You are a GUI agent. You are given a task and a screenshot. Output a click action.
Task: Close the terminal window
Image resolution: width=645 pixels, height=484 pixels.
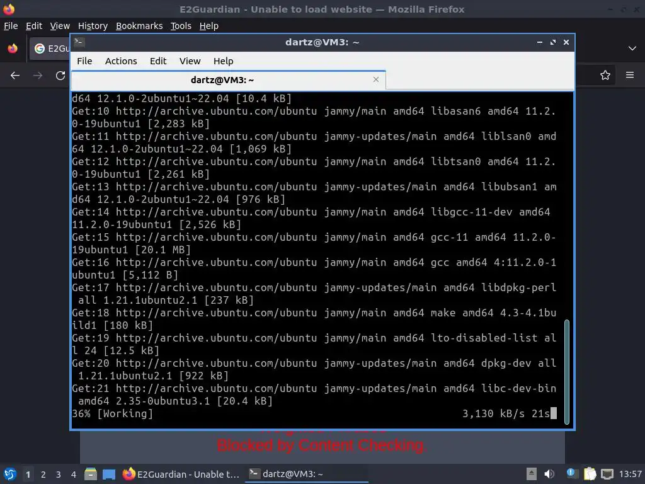coord(566,42)
